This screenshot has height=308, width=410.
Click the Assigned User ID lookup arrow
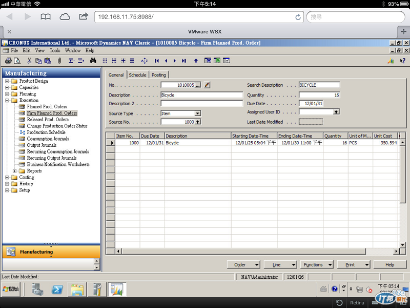[336, 112]
